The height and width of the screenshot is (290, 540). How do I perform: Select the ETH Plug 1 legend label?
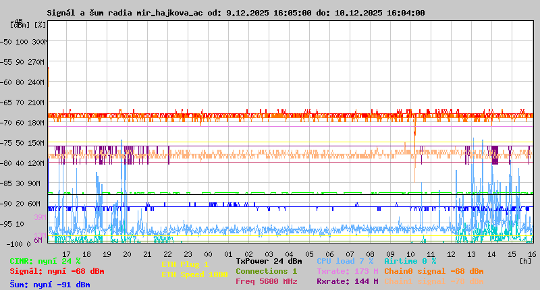pyautogui.click(x=185, y=264)
